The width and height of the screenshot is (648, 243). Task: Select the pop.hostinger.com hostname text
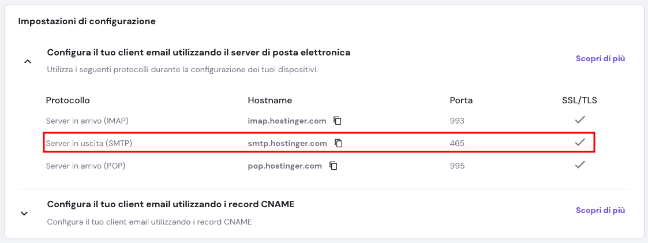coord(284,166)
